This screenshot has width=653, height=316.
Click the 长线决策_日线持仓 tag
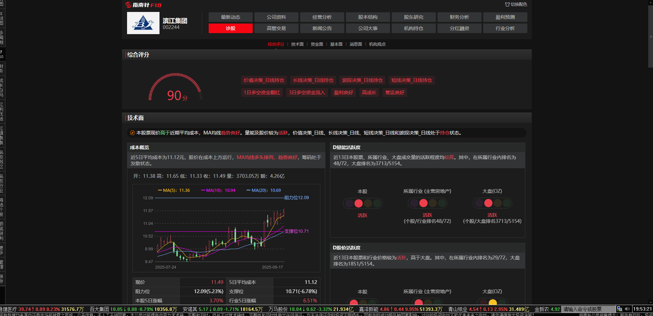click(x=313, y=80)
